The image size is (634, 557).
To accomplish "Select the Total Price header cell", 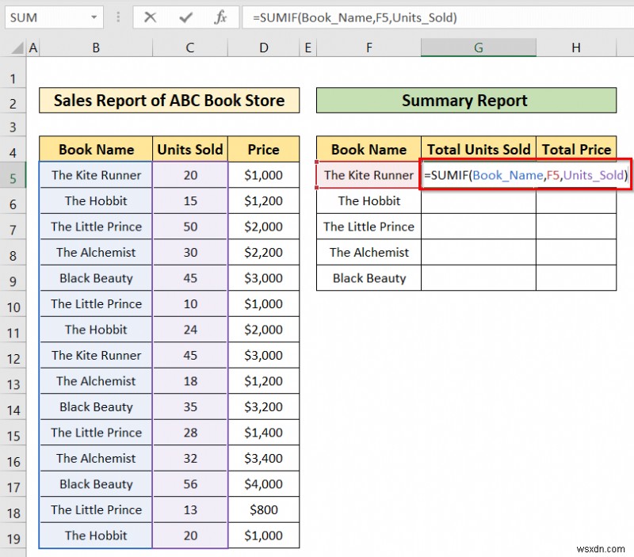I will 576,149.
